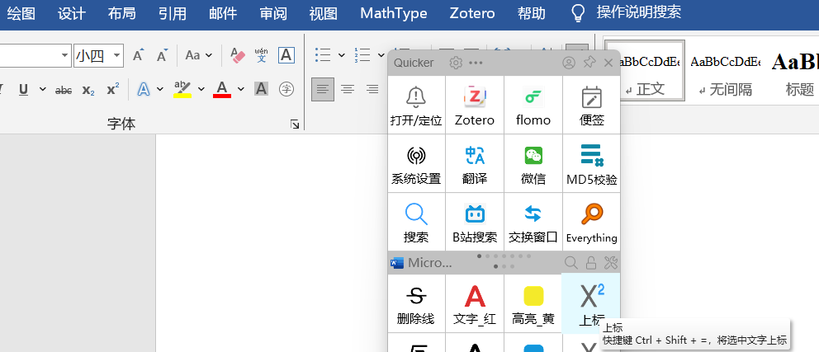Expand the text effects dropdown arrow
This screenshot has height=352, width=819.
[x=160, y=90]
